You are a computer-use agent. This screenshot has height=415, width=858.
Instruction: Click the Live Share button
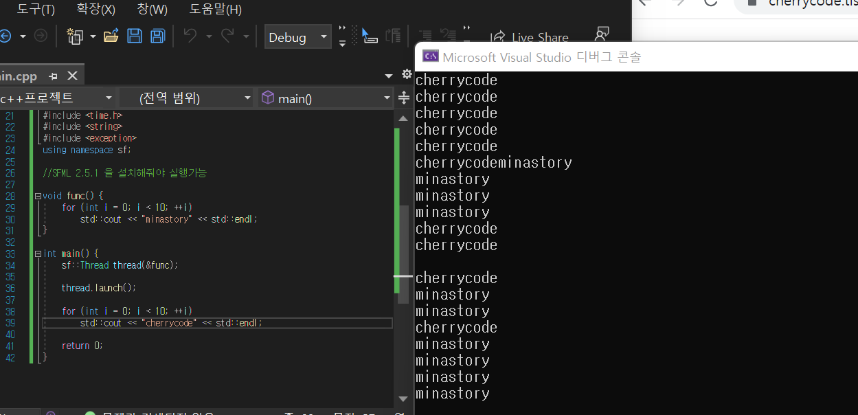tap(530, 38)
